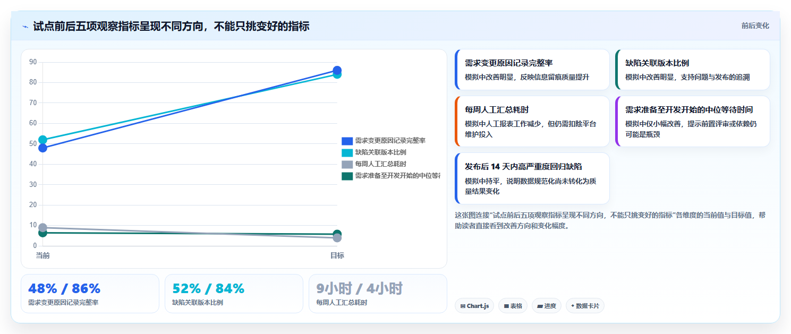The width and height of the screenshot is (791, 334).
Task: Click the blue data point at 48 on 当前
Action: point(42,148)
